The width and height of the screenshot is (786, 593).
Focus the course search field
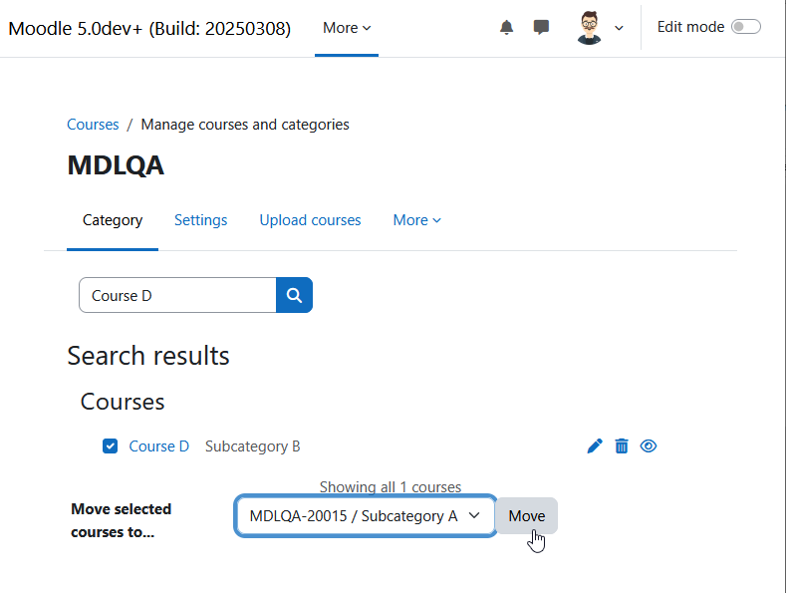pyautogui.click(x=177, y=295)
